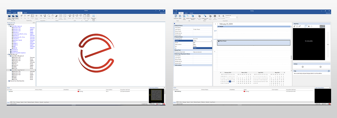Open Log Viewer tab in left window bottom bar
The height and width of the screenshot is (118, 337).
46,102
